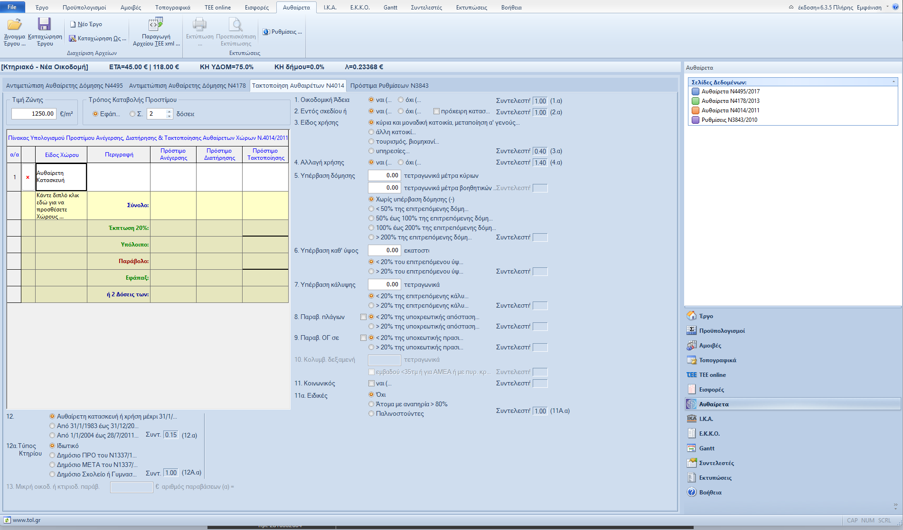The height and width of the screenshot is (530, 903).
Task: Switch to Πρόστιμα Ρυθμίσεων N3843 tab
Action: pyautogui.click(x=389, y=86)
